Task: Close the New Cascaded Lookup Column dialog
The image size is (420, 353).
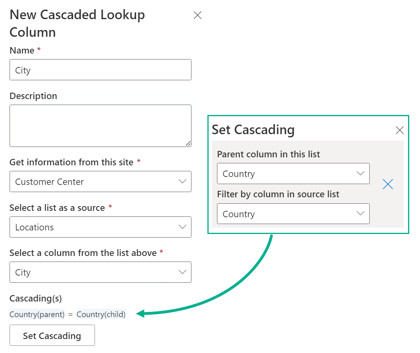Action: point(197,15)
